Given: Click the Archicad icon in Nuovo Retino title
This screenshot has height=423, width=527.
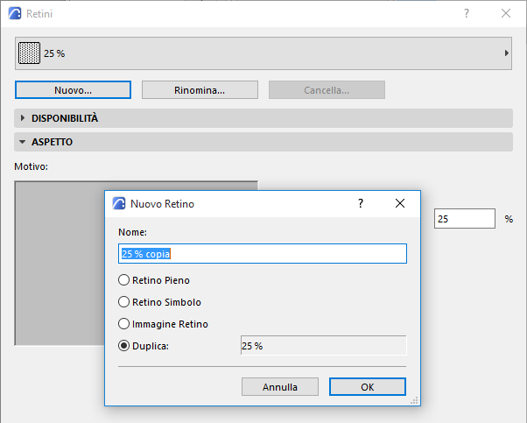Looking at the screenshot, I should pyautogui.click(x=119, y=203).
